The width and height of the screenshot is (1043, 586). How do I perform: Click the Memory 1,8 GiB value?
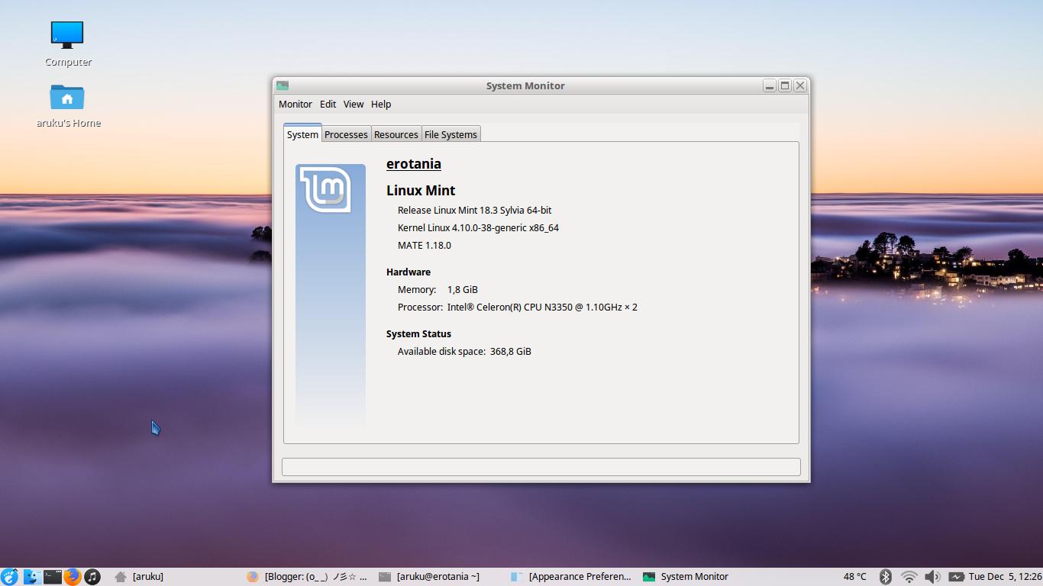pyautogui.click(x=463, y=290)
